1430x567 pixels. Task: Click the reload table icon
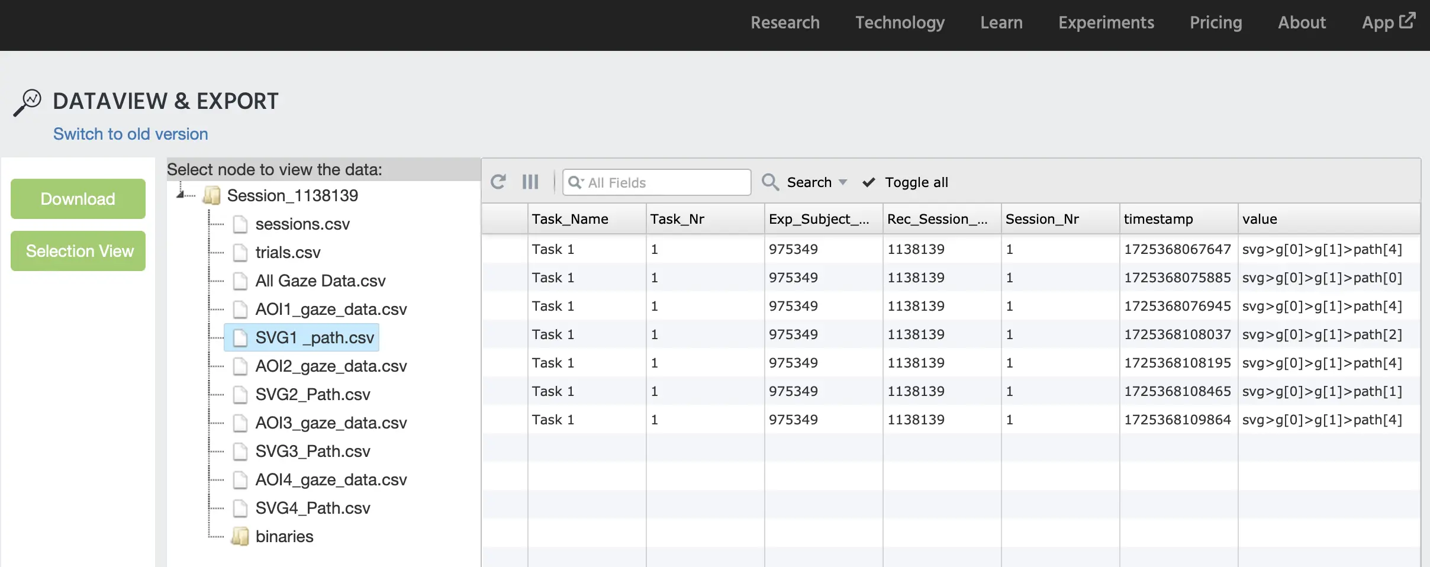[498, 182]
